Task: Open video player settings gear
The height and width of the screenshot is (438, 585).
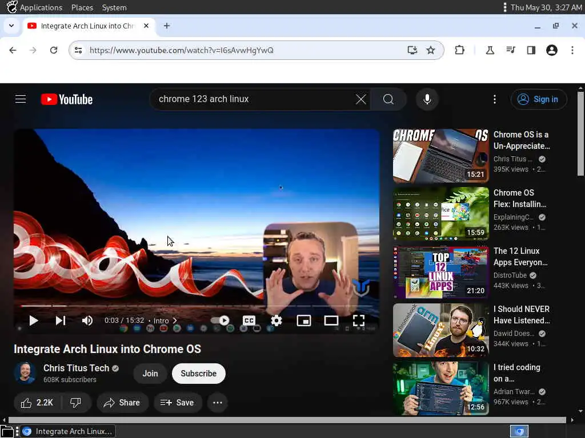Action: [x=277, y=321]
